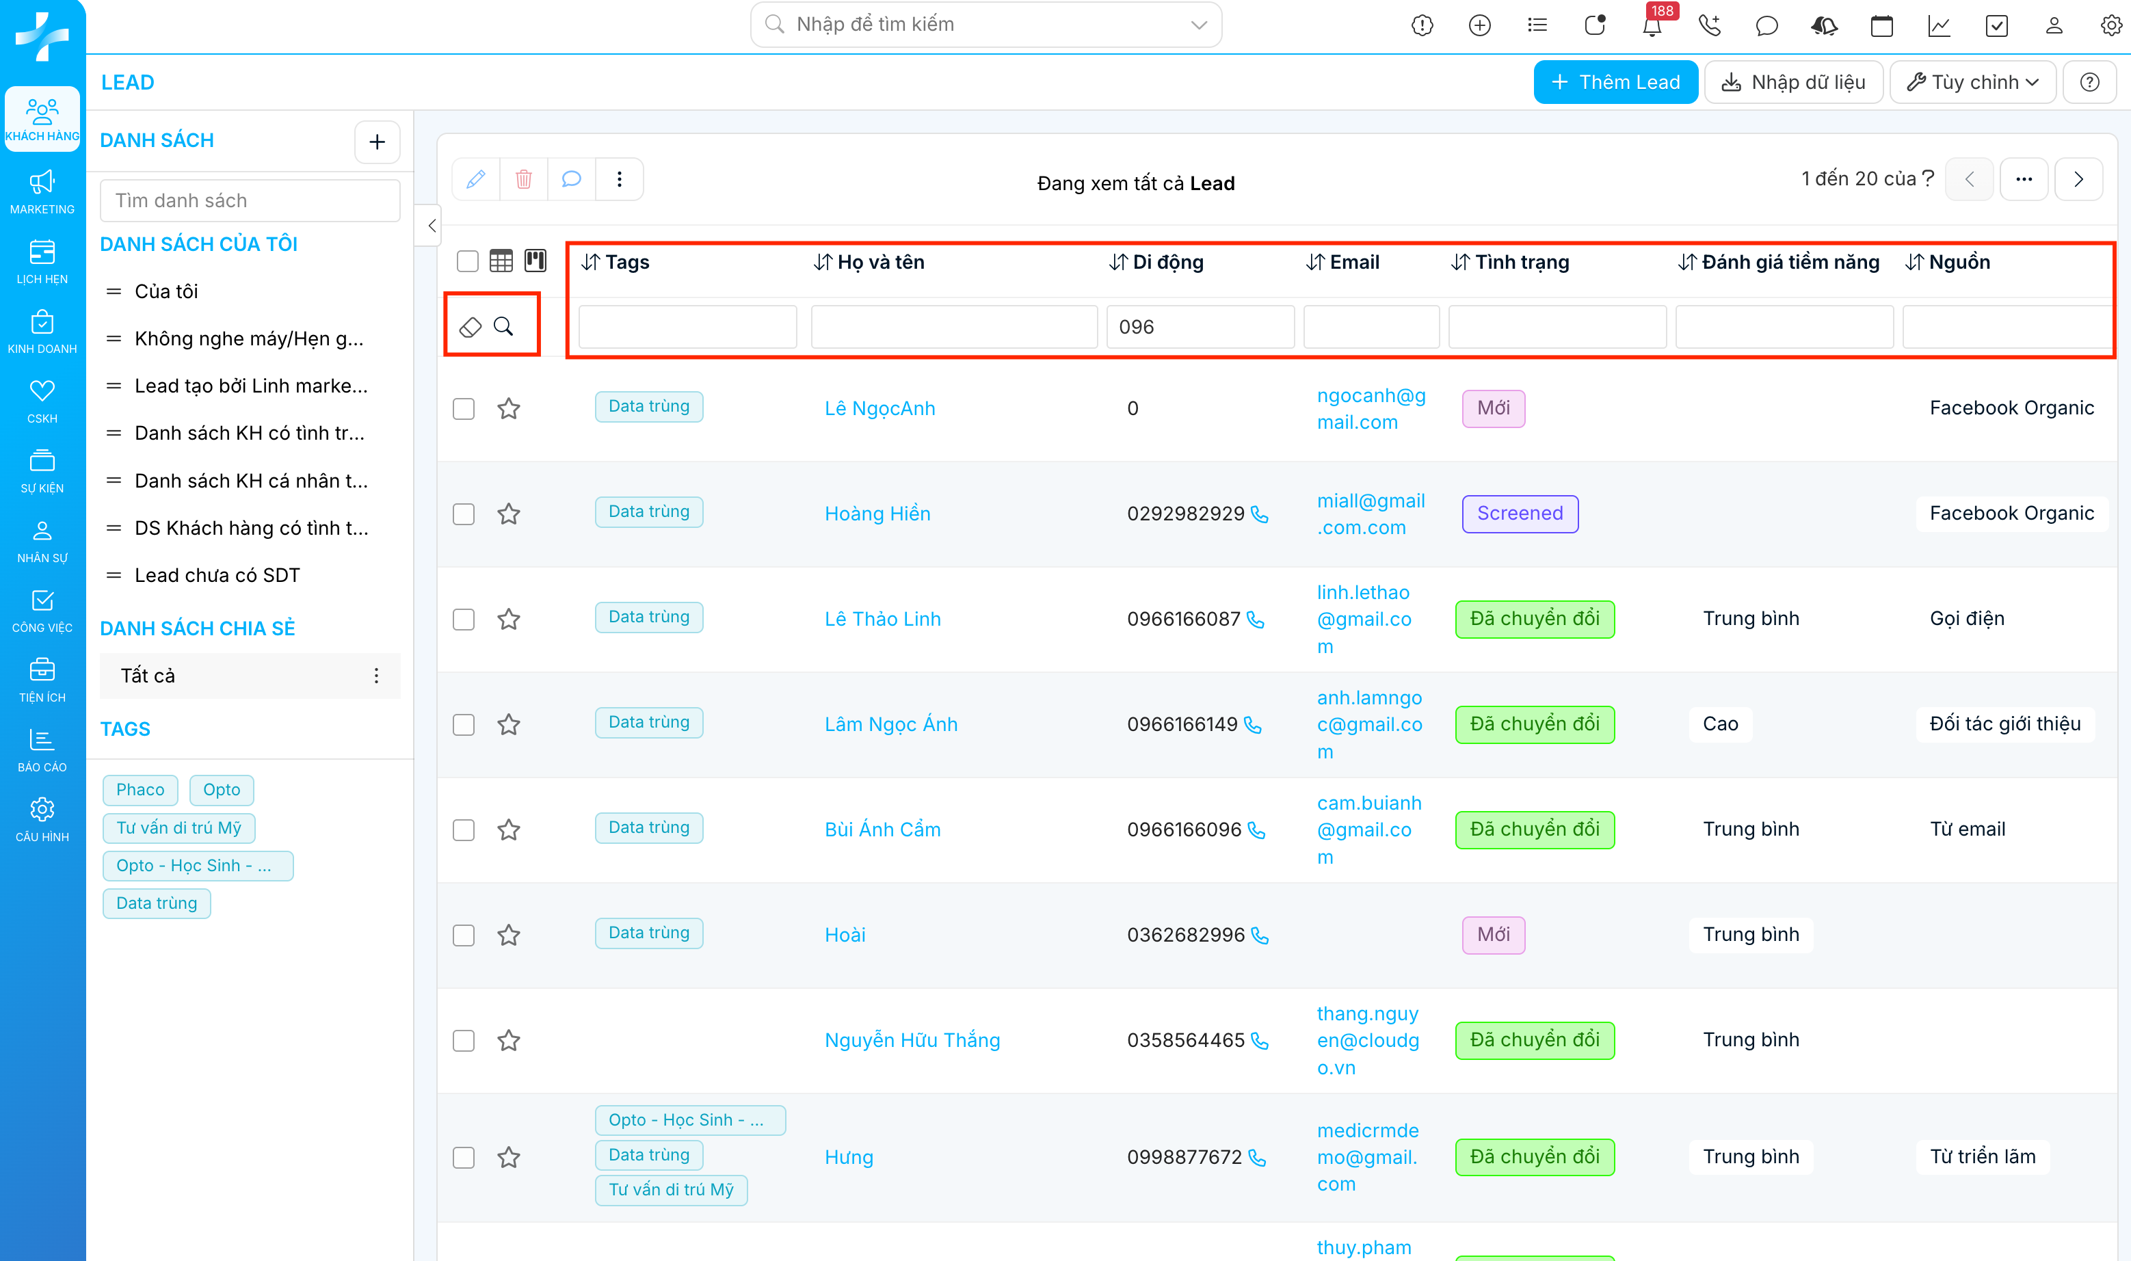
Task: Open the "Lead chưa có SDT" list
Action: [217, 575]
